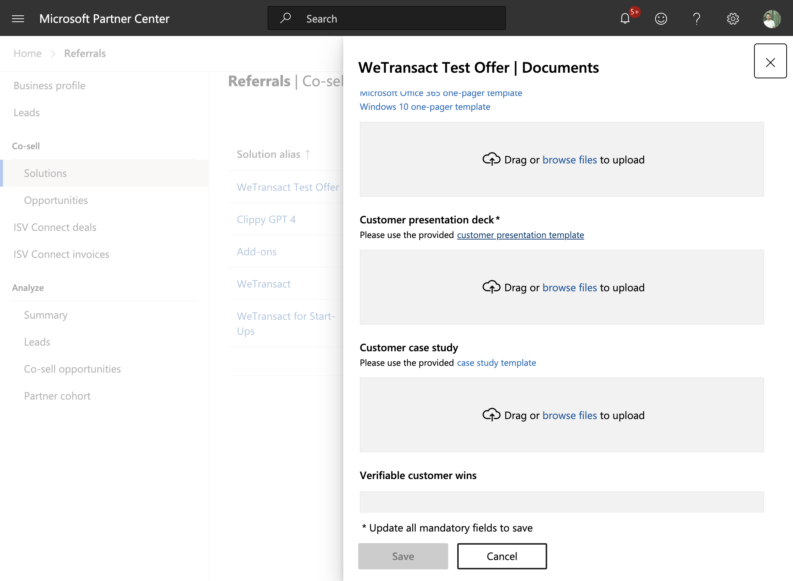Viewport: 793px width, 581px height.
Task: Go to Home breadcrumb
Action: click(x=28, y=54)
